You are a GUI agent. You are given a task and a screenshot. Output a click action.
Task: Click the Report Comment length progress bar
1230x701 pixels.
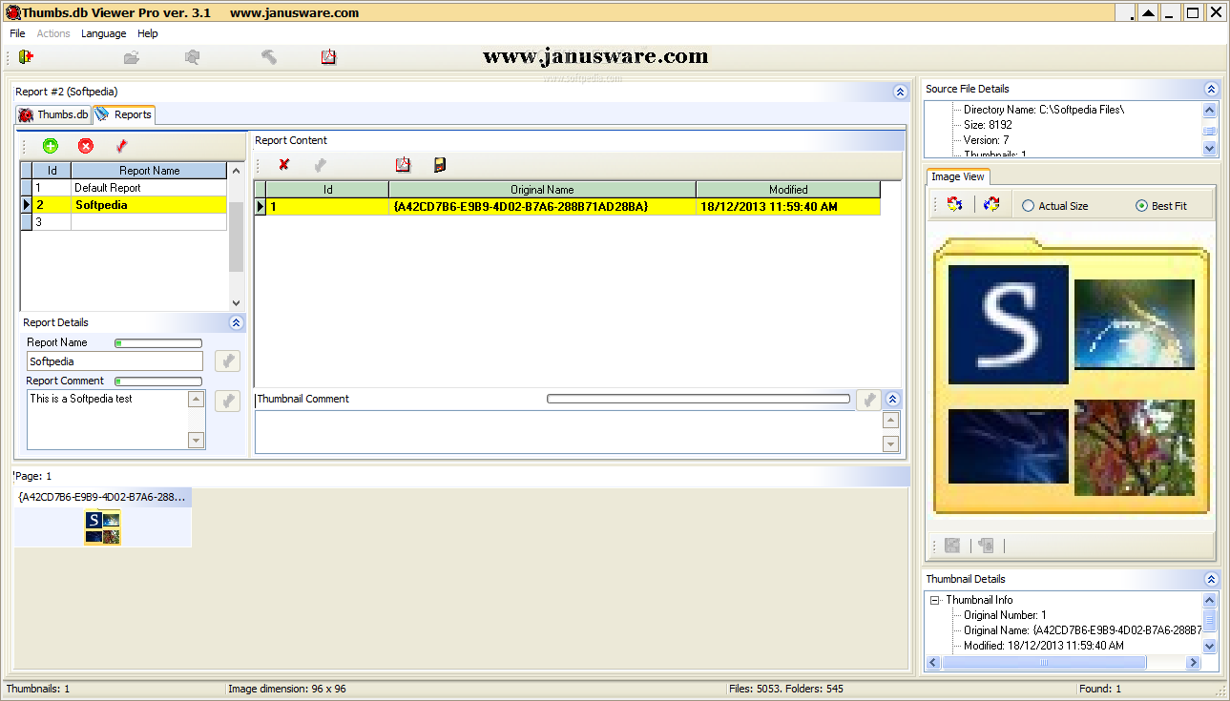click(158, 381)
